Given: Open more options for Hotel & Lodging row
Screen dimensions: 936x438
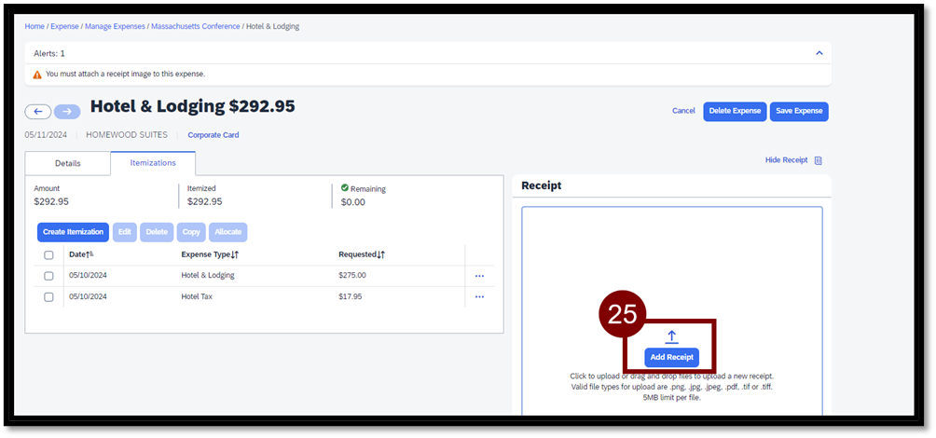Looking at the screenshot, I should coord(479,276).
